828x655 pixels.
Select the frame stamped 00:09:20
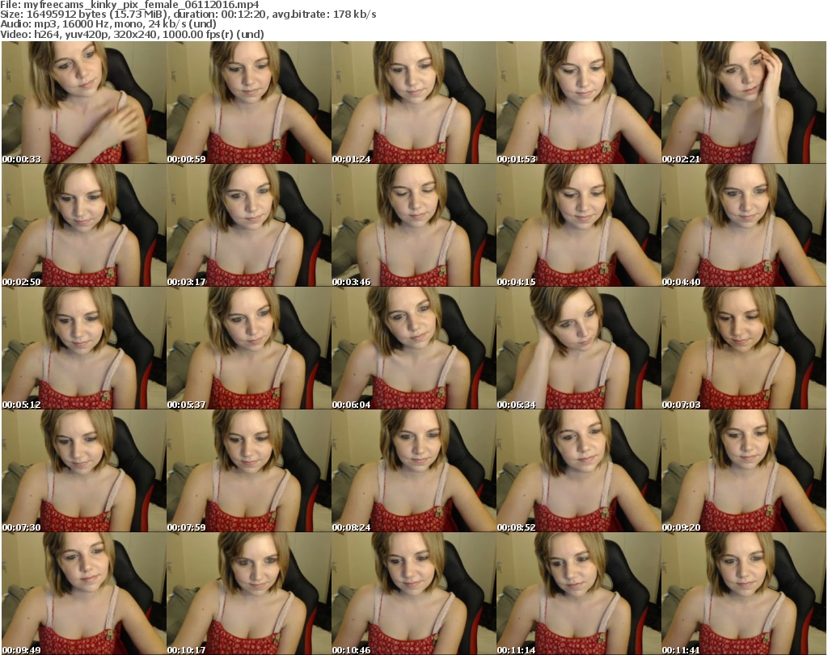click(x=744, y=471)
